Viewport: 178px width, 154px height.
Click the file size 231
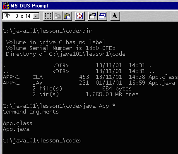pos(84,83)
